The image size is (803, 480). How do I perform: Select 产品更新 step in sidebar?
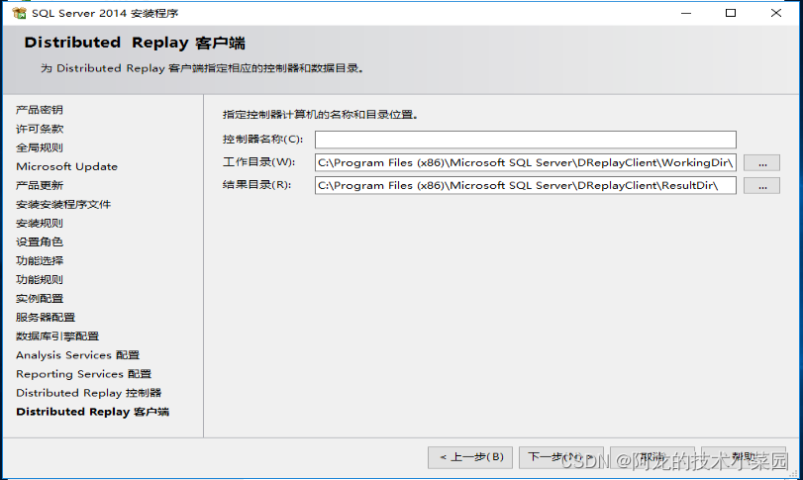(x=40, y=185)
